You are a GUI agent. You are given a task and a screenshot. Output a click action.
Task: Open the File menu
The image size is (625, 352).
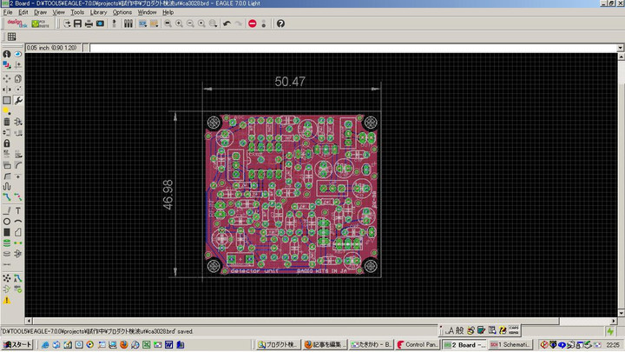tap(8, 13)
